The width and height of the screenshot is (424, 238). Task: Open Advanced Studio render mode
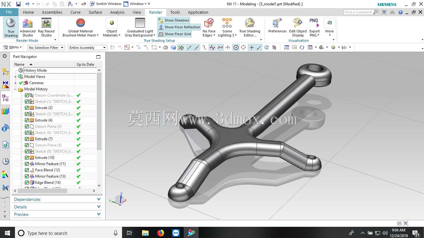click(x=28, y=27)
